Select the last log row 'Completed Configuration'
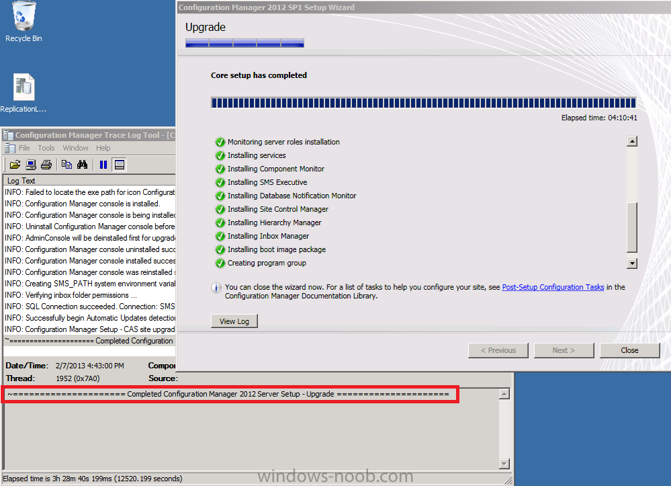Viewport: 671px width, 486px height. [x=89, y=341]
